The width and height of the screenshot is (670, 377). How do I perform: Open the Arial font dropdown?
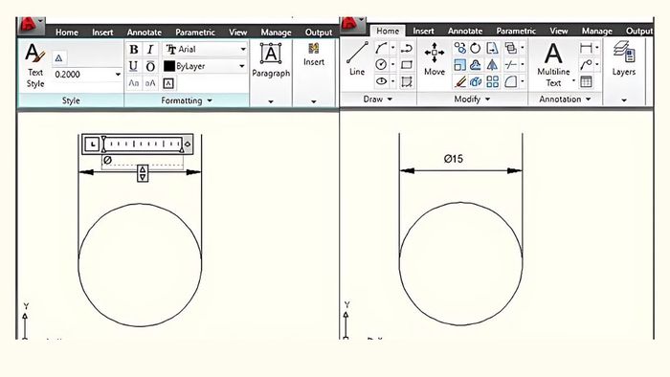[x=243, y=50]
